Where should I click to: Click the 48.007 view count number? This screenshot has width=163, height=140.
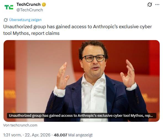61,135
